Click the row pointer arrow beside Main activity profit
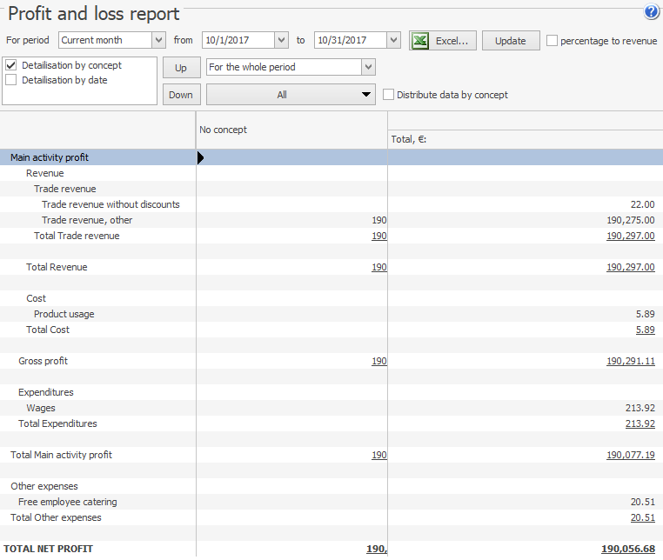The width and height of the screenshot is (663, 560). [x=201, y=157]
